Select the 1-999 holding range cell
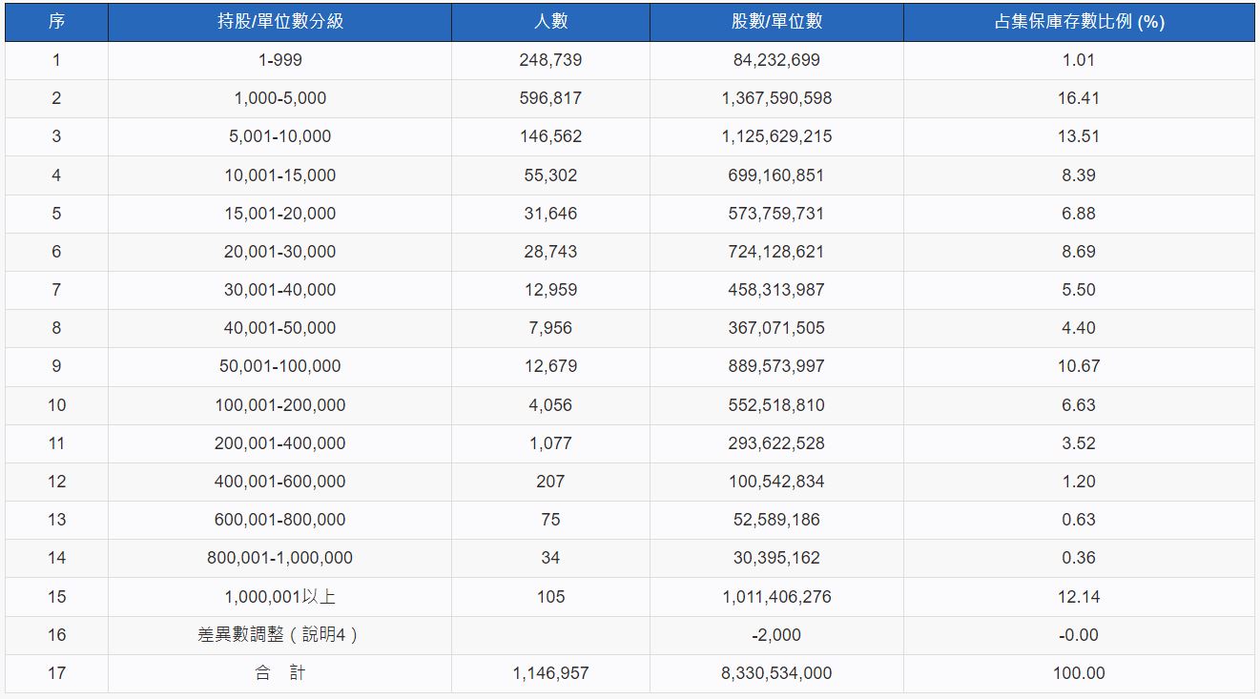This screenshot has height=699, width=1260. coord(279,60)
